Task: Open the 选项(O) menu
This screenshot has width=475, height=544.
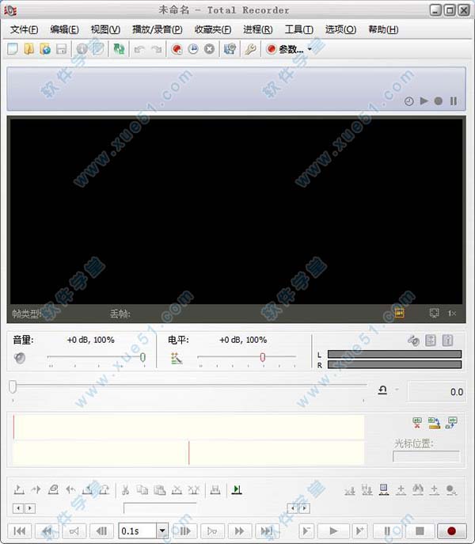Action: pos(340,29)
